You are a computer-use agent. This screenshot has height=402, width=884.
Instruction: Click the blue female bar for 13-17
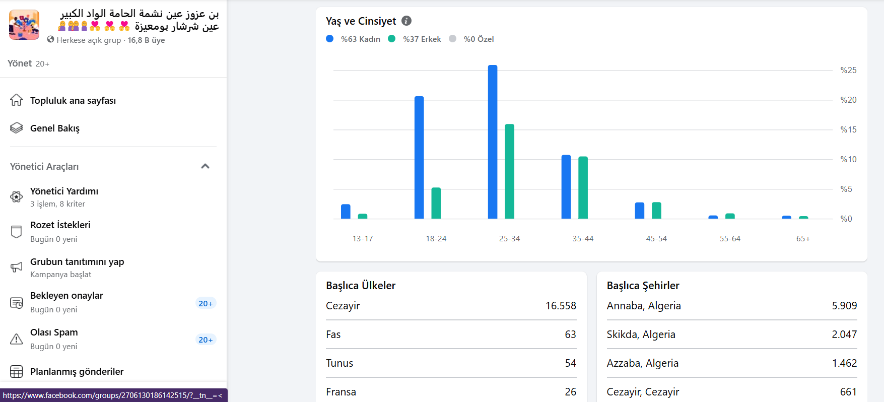pos(346,212)
